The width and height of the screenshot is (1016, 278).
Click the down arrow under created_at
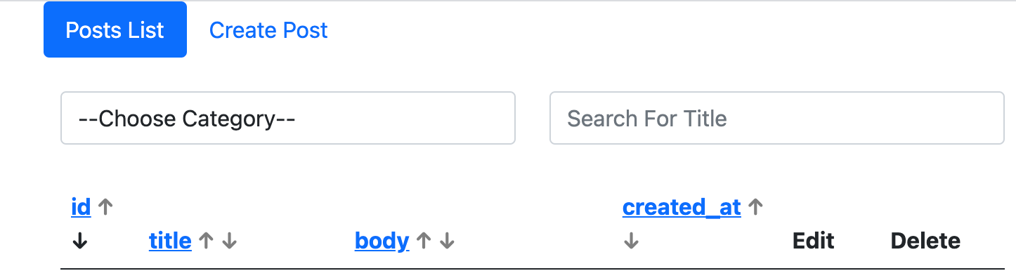631,241
